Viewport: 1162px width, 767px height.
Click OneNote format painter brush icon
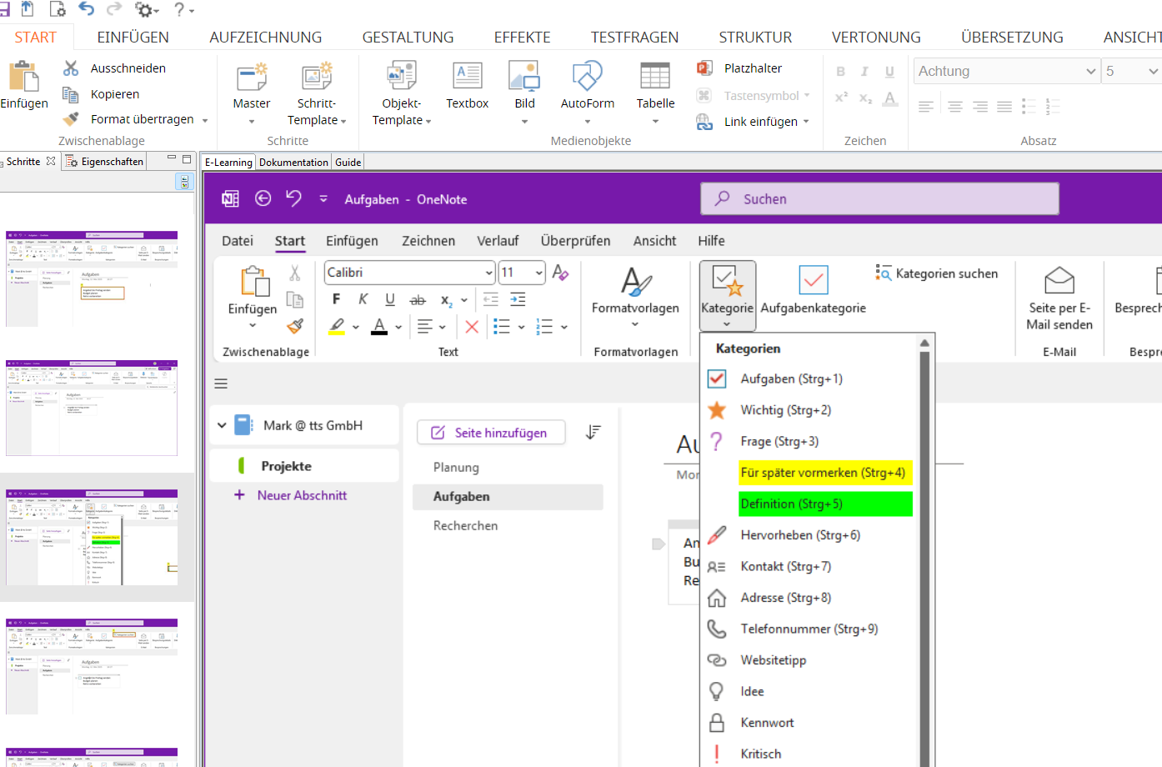[295, 326]
